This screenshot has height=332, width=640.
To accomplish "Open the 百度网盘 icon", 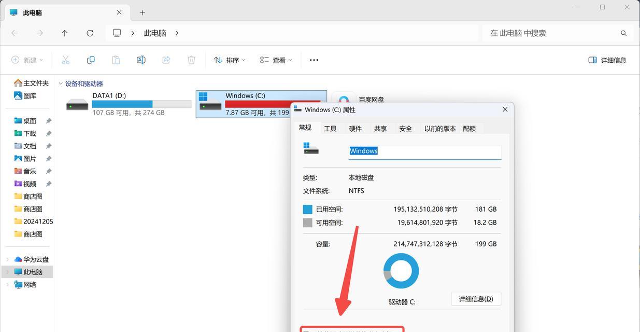I will click(x=344, y=99).
